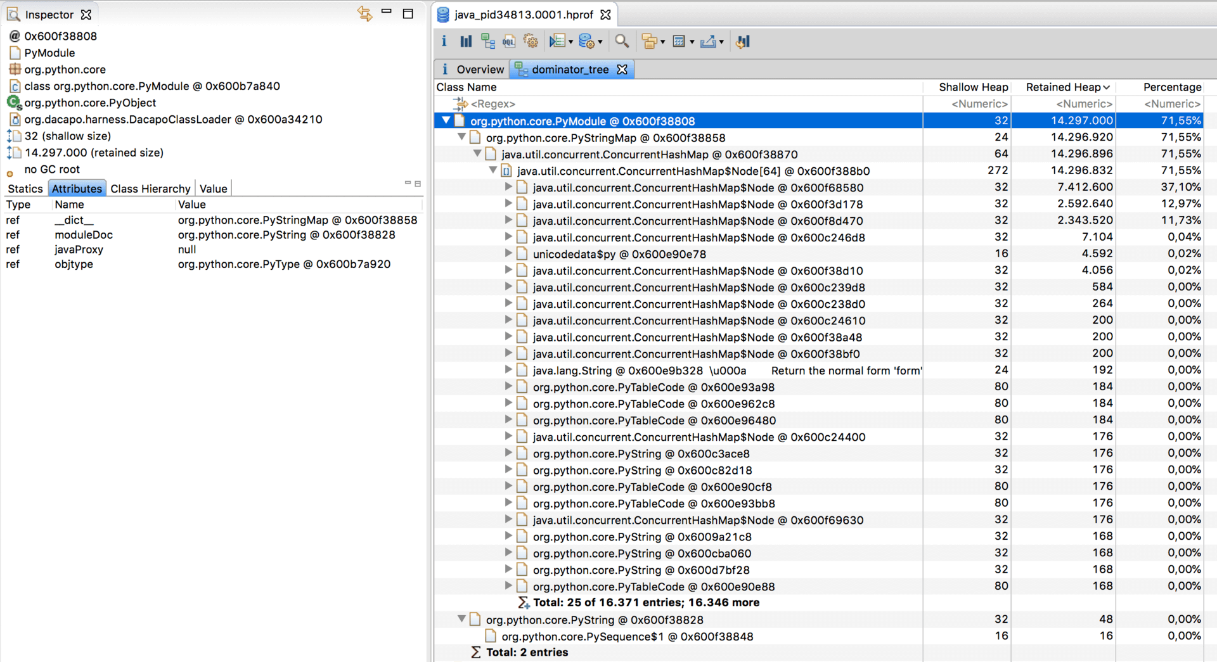Click the Shallow Heap column header

(x=973, y=87)
